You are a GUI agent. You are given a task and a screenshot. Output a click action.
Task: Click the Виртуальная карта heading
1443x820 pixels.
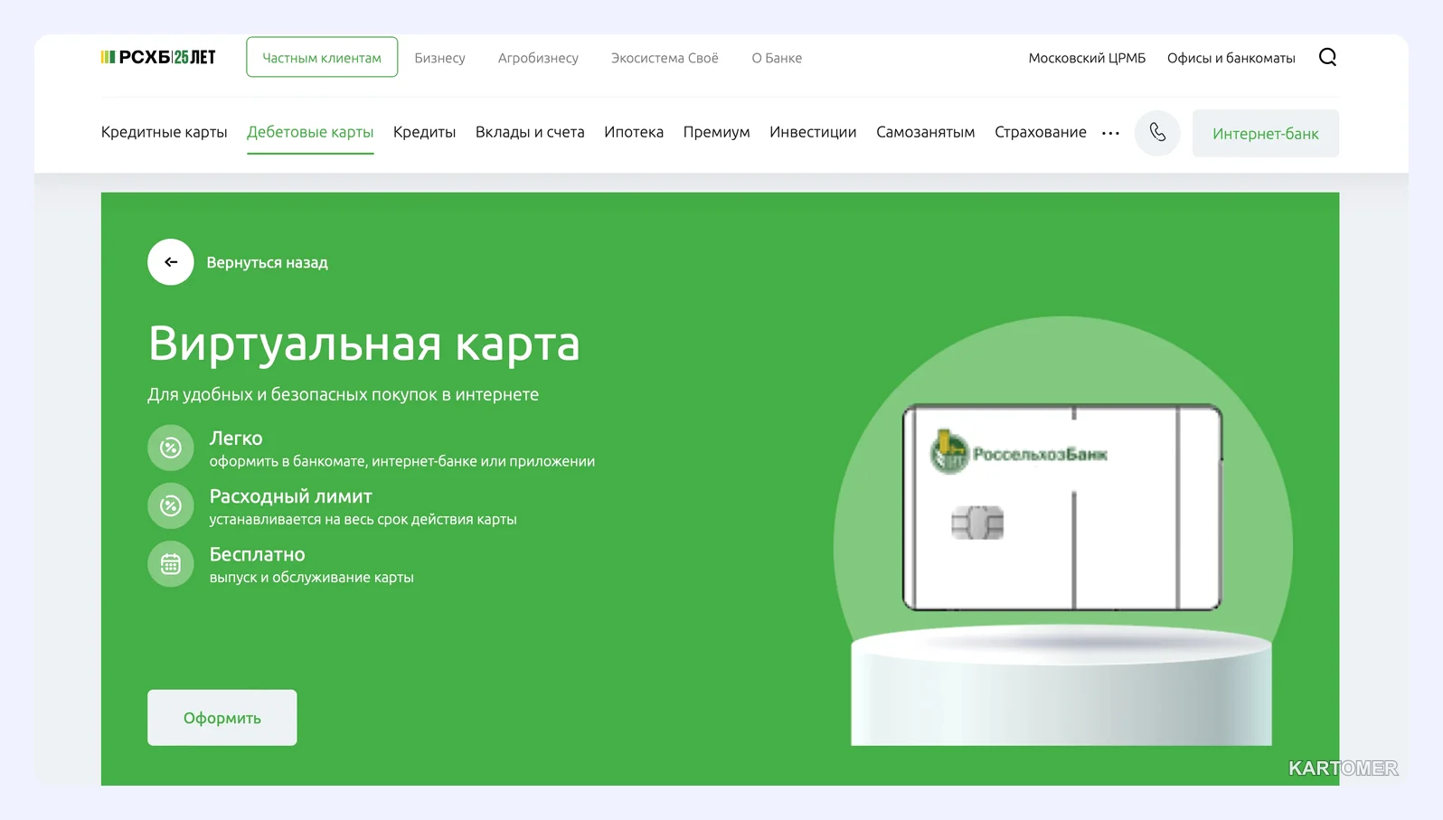pos(363,344)
